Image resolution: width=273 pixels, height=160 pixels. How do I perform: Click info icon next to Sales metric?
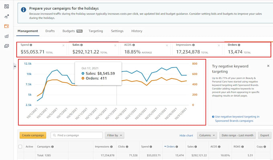point(81,45)
